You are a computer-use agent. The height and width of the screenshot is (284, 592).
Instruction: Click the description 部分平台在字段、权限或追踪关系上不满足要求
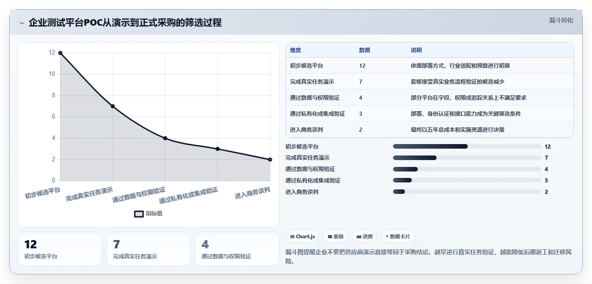(x=469, y=98)
